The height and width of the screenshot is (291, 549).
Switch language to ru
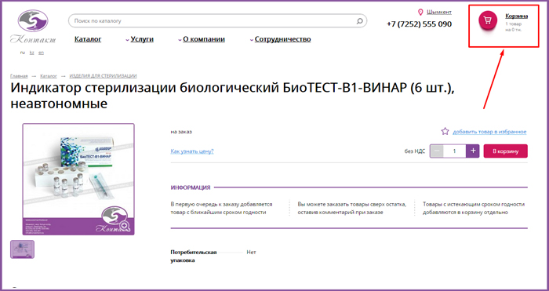[23, 53]
